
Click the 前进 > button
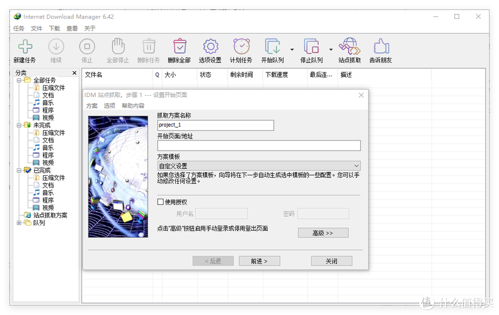click(260, 261)
